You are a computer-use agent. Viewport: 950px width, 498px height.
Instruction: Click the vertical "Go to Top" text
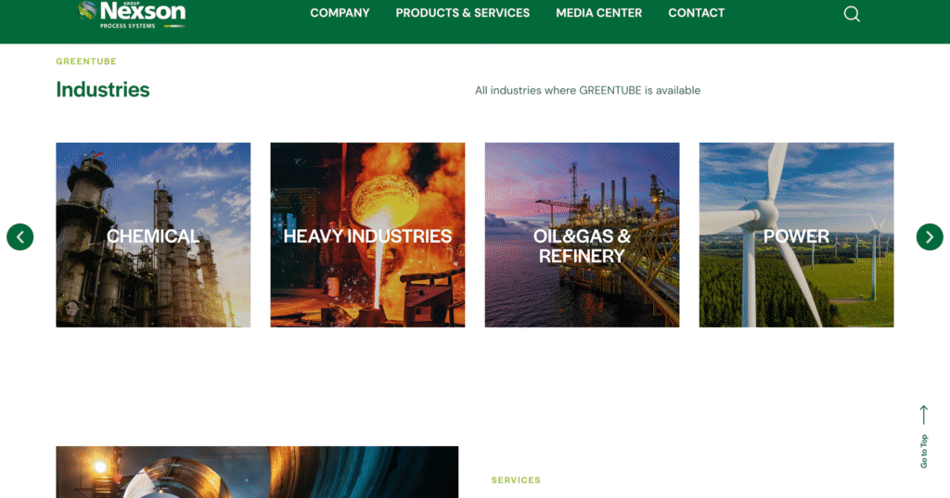[x=924, y=451]
